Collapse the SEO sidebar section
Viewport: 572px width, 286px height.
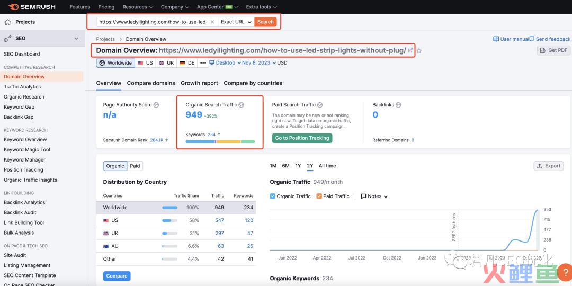tap(76, 38)
